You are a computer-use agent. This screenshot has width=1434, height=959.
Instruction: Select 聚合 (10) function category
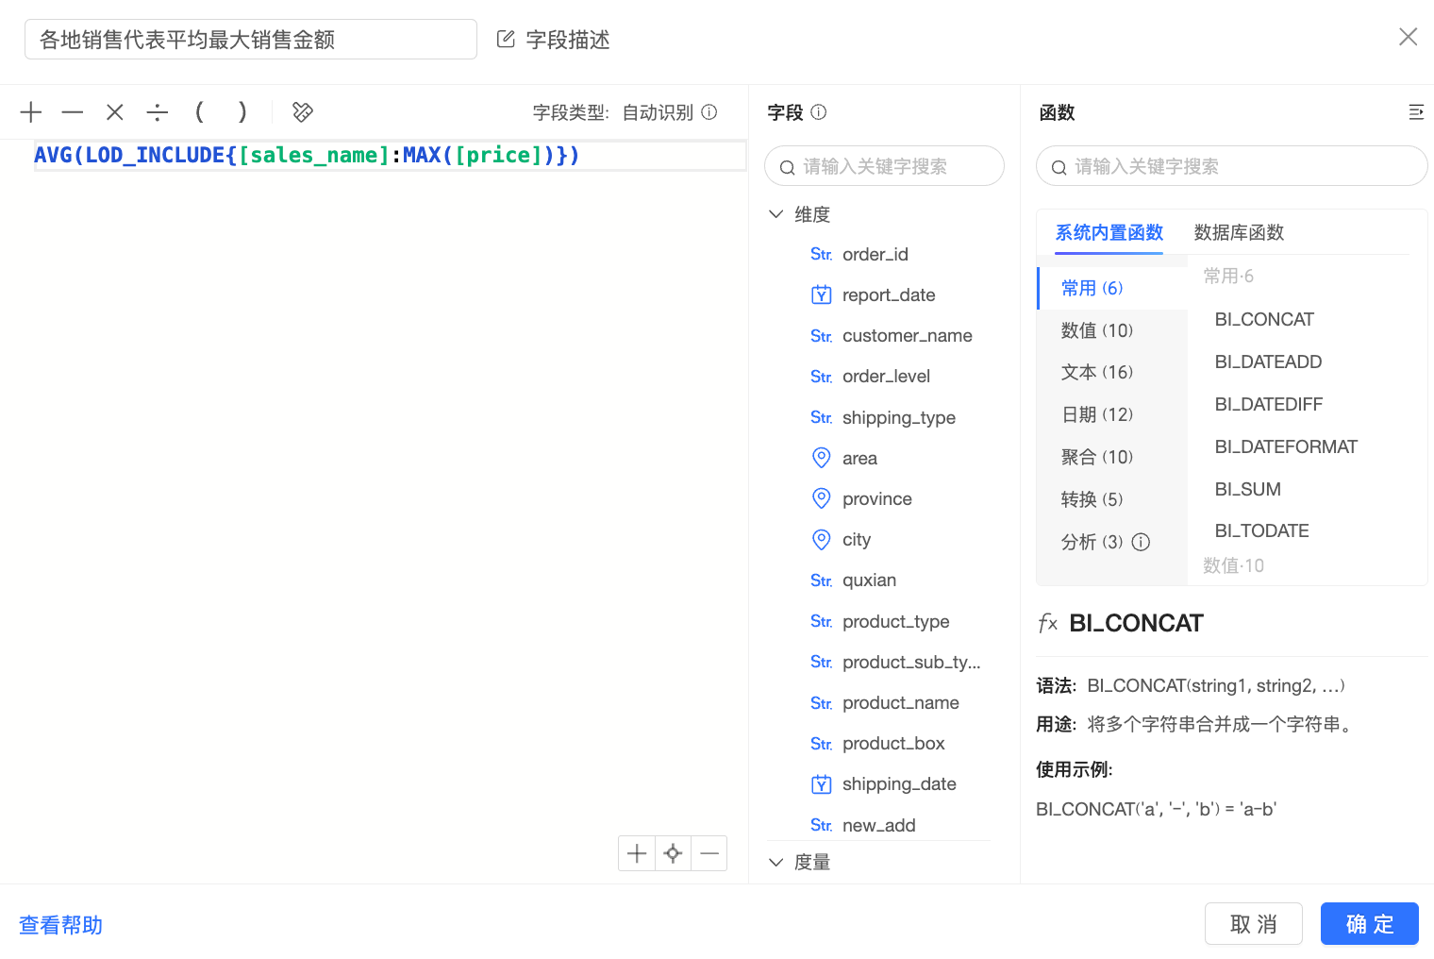pyautogui.click(x=1112, y=457)
